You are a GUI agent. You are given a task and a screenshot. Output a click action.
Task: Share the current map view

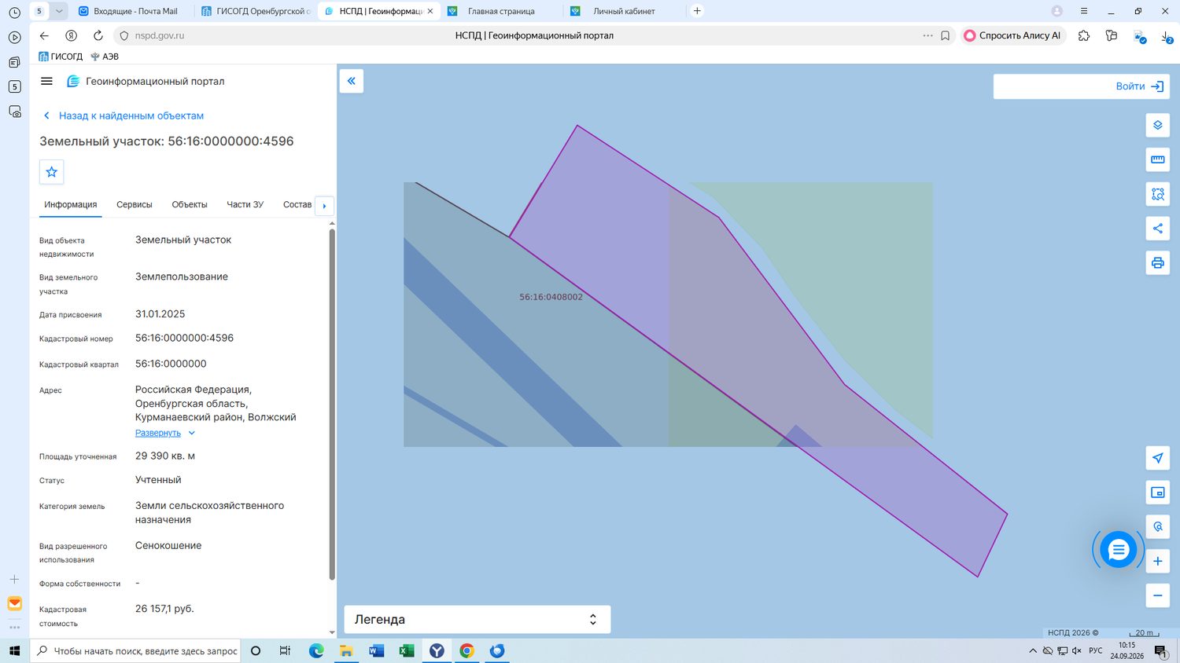tap(1157, 229)
